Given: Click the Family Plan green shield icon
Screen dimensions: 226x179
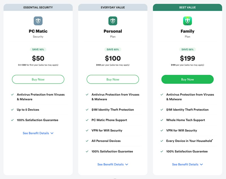Looking at the screenshot, I should point(188,21).
